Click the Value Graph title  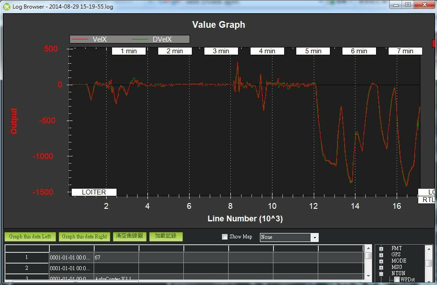point(219,25)
